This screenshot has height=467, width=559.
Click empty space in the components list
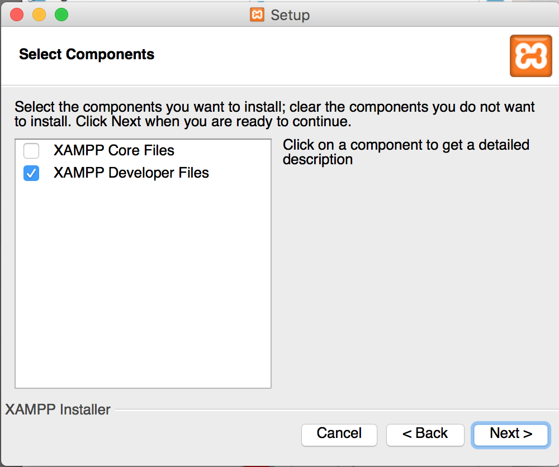tap(143, 290)
